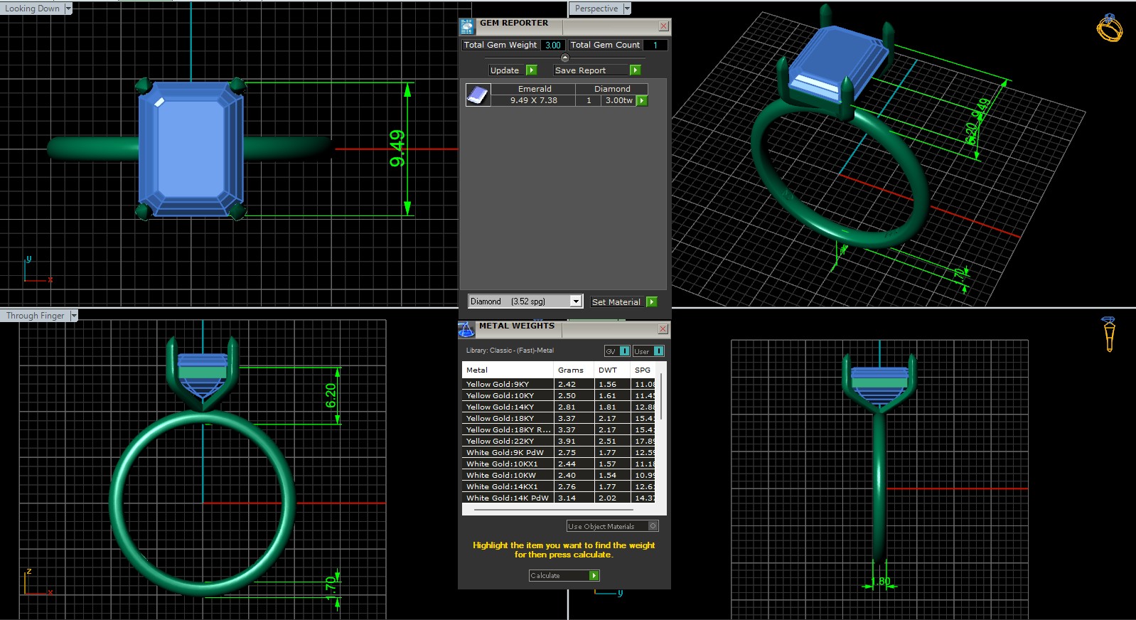Viewport: 1136px width, 620px height.
Task: Expand the Through Finger viewport menu
Action: pos(73,316)
